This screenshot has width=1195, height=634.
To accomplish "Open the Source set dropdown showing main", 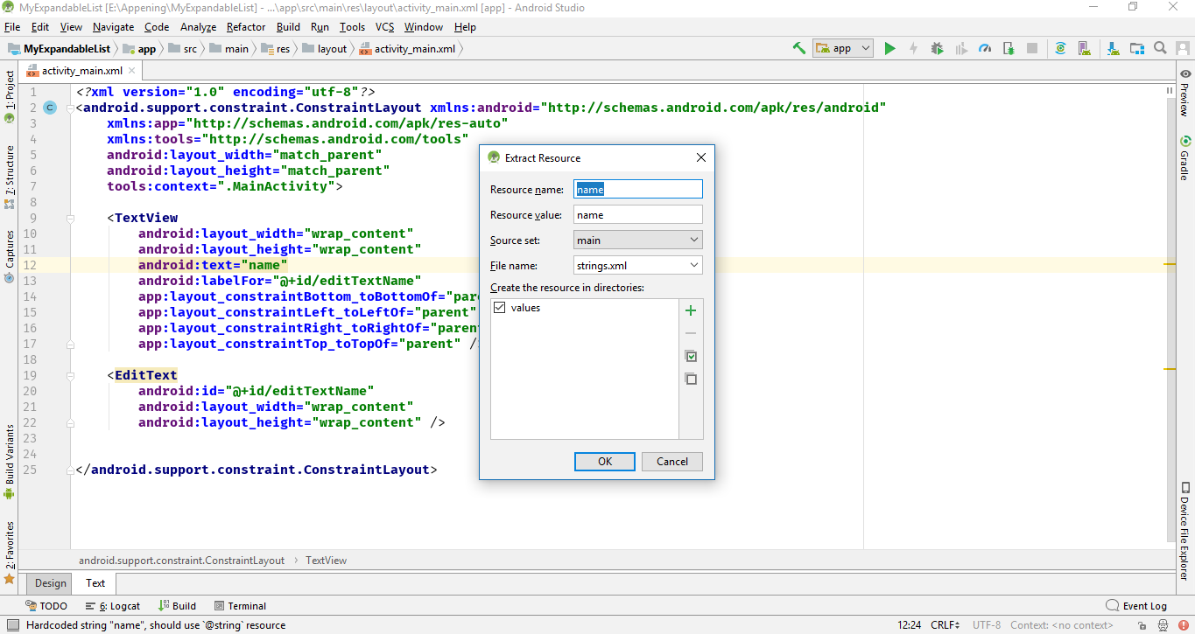I will pyautogui.click(x=637, y=239).
